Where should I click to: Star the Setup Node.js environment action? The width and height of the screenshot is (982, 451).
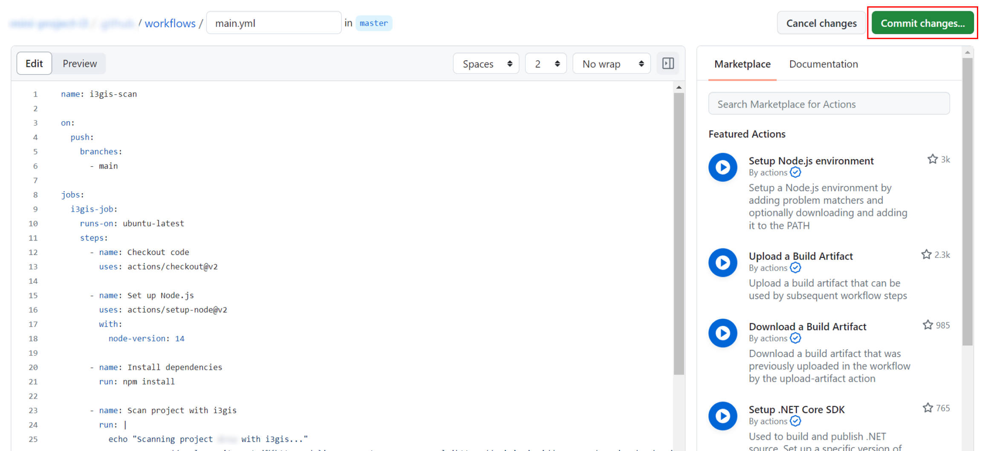pos(932,160)
